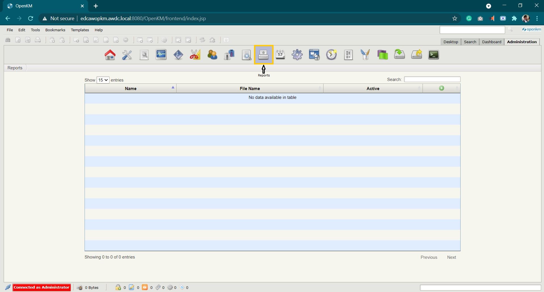Focus the table Search input field
The image size is (544, 292).
(x=432, y=80)
